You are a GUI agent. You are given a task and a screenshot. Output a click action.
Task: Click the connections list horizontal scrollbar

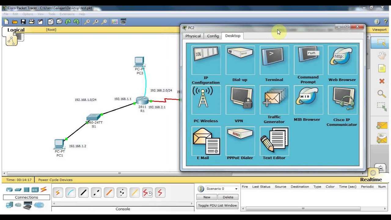coord(122,203)
